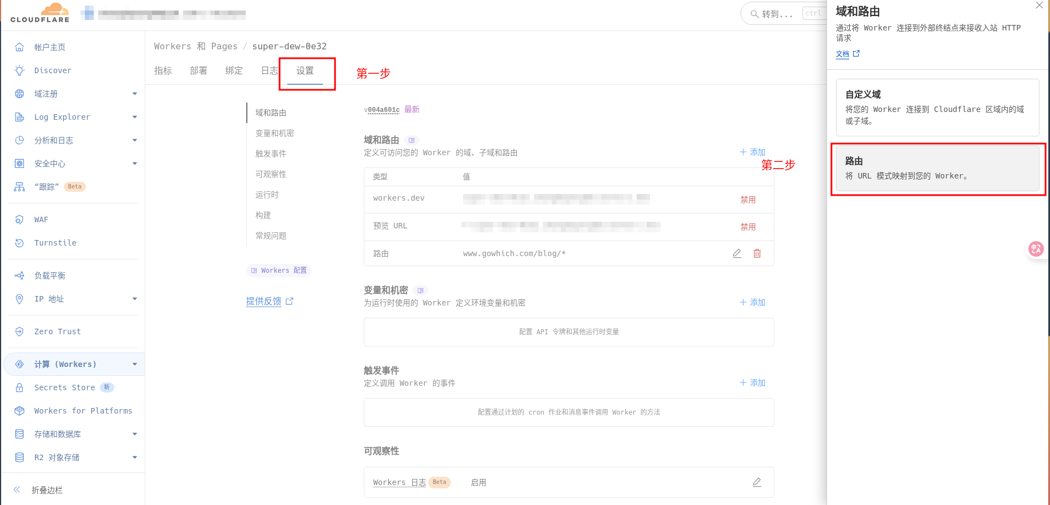Click the Workers for Platforms icon
The width and height of the screenshot is (1050, 505).
coord(19,411)
